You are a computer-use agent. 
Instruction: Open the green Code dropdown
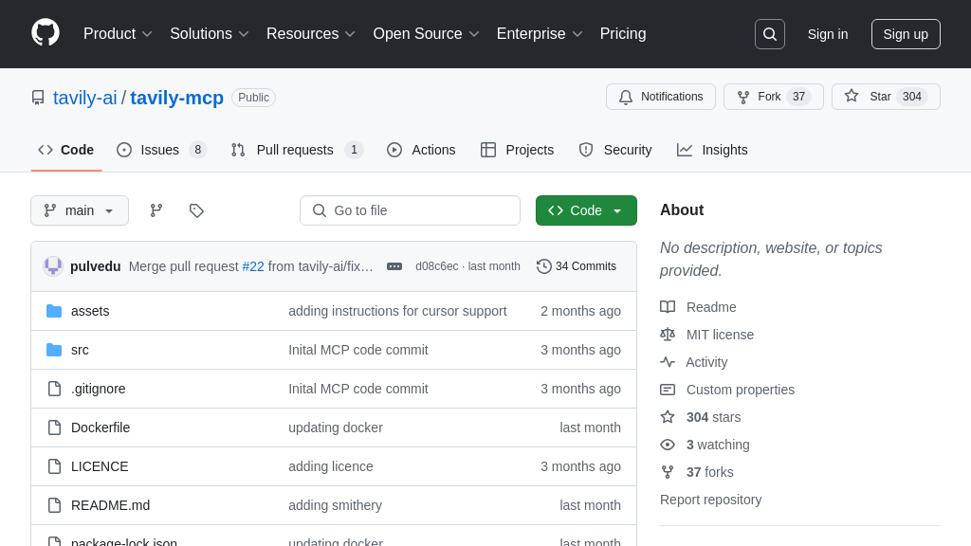coord(586,210)
